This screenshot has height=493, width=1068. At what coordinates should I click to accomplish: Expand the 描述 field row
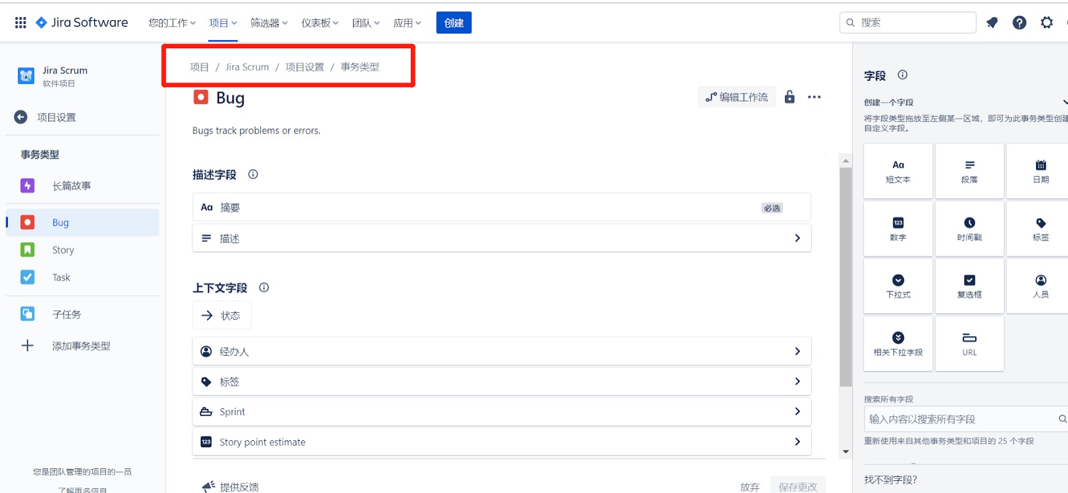tap(502, 238)
